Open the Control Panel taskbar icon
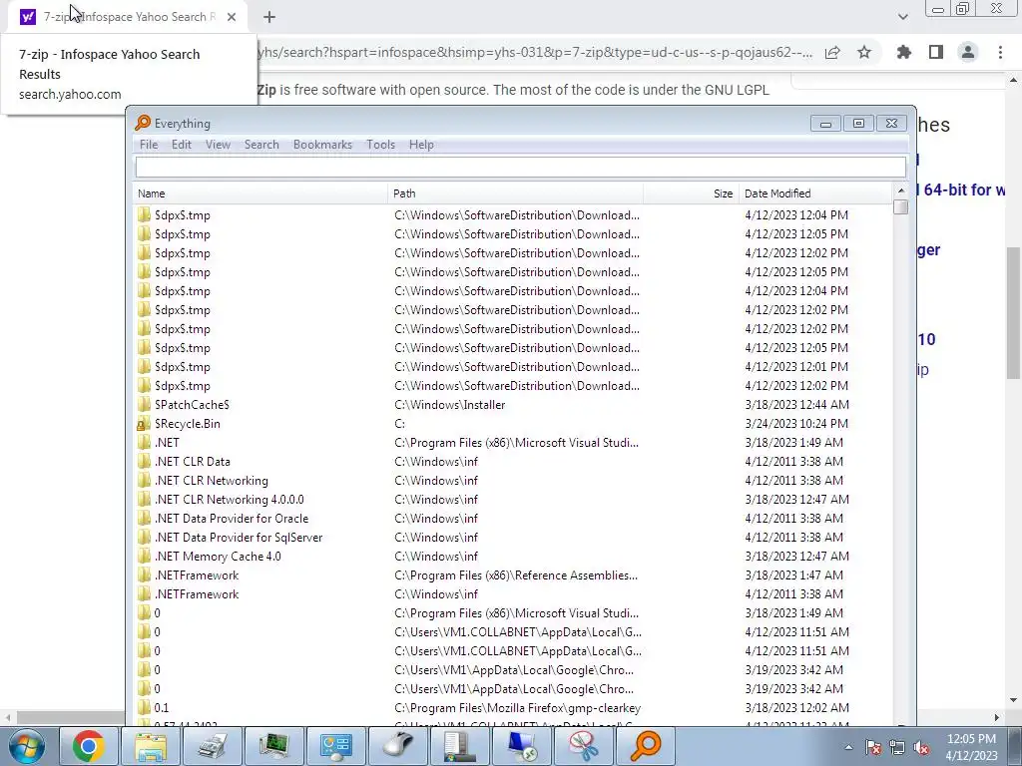Image resolution: width=1022 pixels, height=766 pixels. pos(336,746)
